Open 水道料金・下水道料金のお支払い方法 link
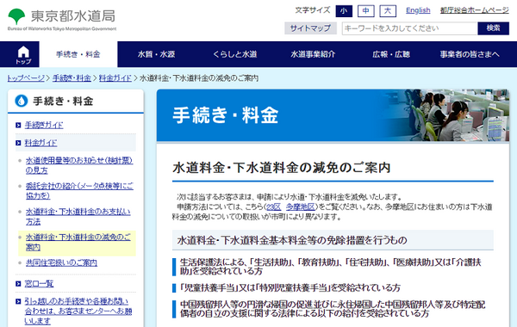This screenshot has width=517, height=327. pos(78,216)
